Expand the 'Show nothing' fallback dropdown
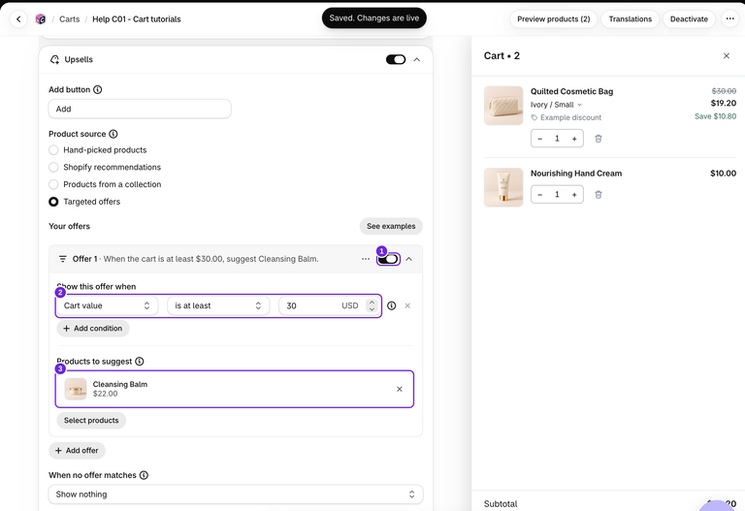This screenshot has width=745, height=511. 235,495
